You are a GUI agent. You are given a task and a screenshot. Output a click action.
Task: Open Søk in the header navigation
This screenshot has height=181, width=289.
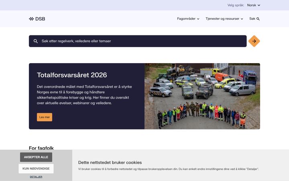pyautogui.click(x=254, y=19)
